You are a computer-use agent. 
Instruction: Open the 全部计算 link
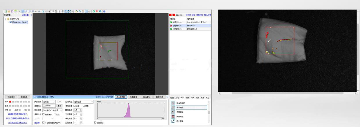click(x=25, y=15)
